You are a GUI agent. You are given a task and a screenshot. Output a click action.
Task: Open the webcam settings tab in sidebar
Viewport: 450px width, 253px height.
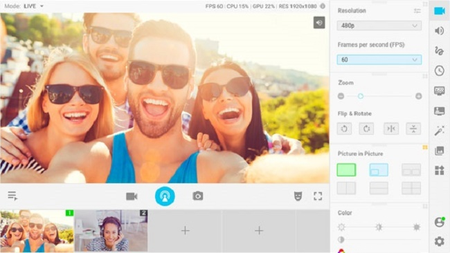[x=440, y=11]
